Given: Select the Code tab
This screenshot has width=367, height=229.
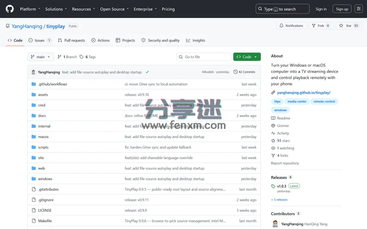Looking at the screenshot, I should click(15, 40).
